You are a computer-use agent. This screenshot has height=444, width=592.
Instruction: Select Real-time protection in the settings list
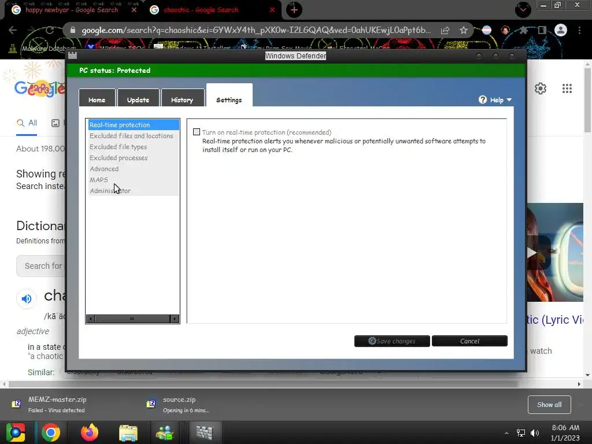pos(134,125)
